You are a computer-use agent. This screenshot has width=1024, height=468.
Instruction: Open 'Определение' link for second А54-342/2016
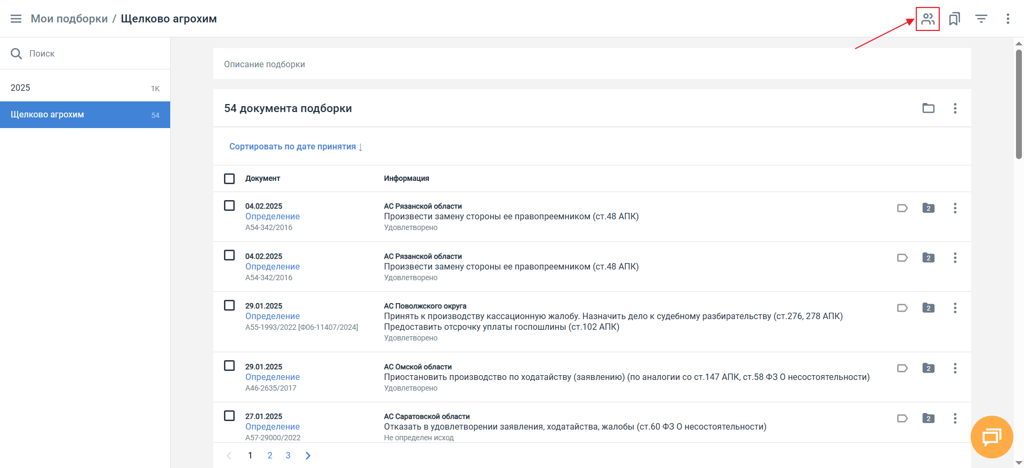(x=273, y=267)
